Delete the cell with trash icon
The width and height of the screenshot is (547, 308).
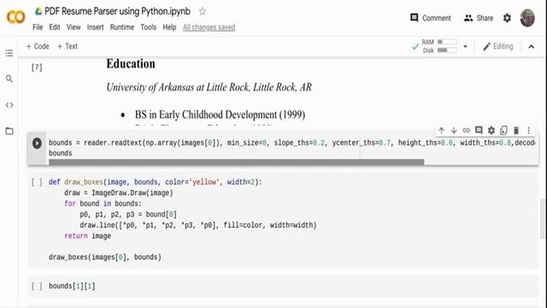(x=516, y=131)
